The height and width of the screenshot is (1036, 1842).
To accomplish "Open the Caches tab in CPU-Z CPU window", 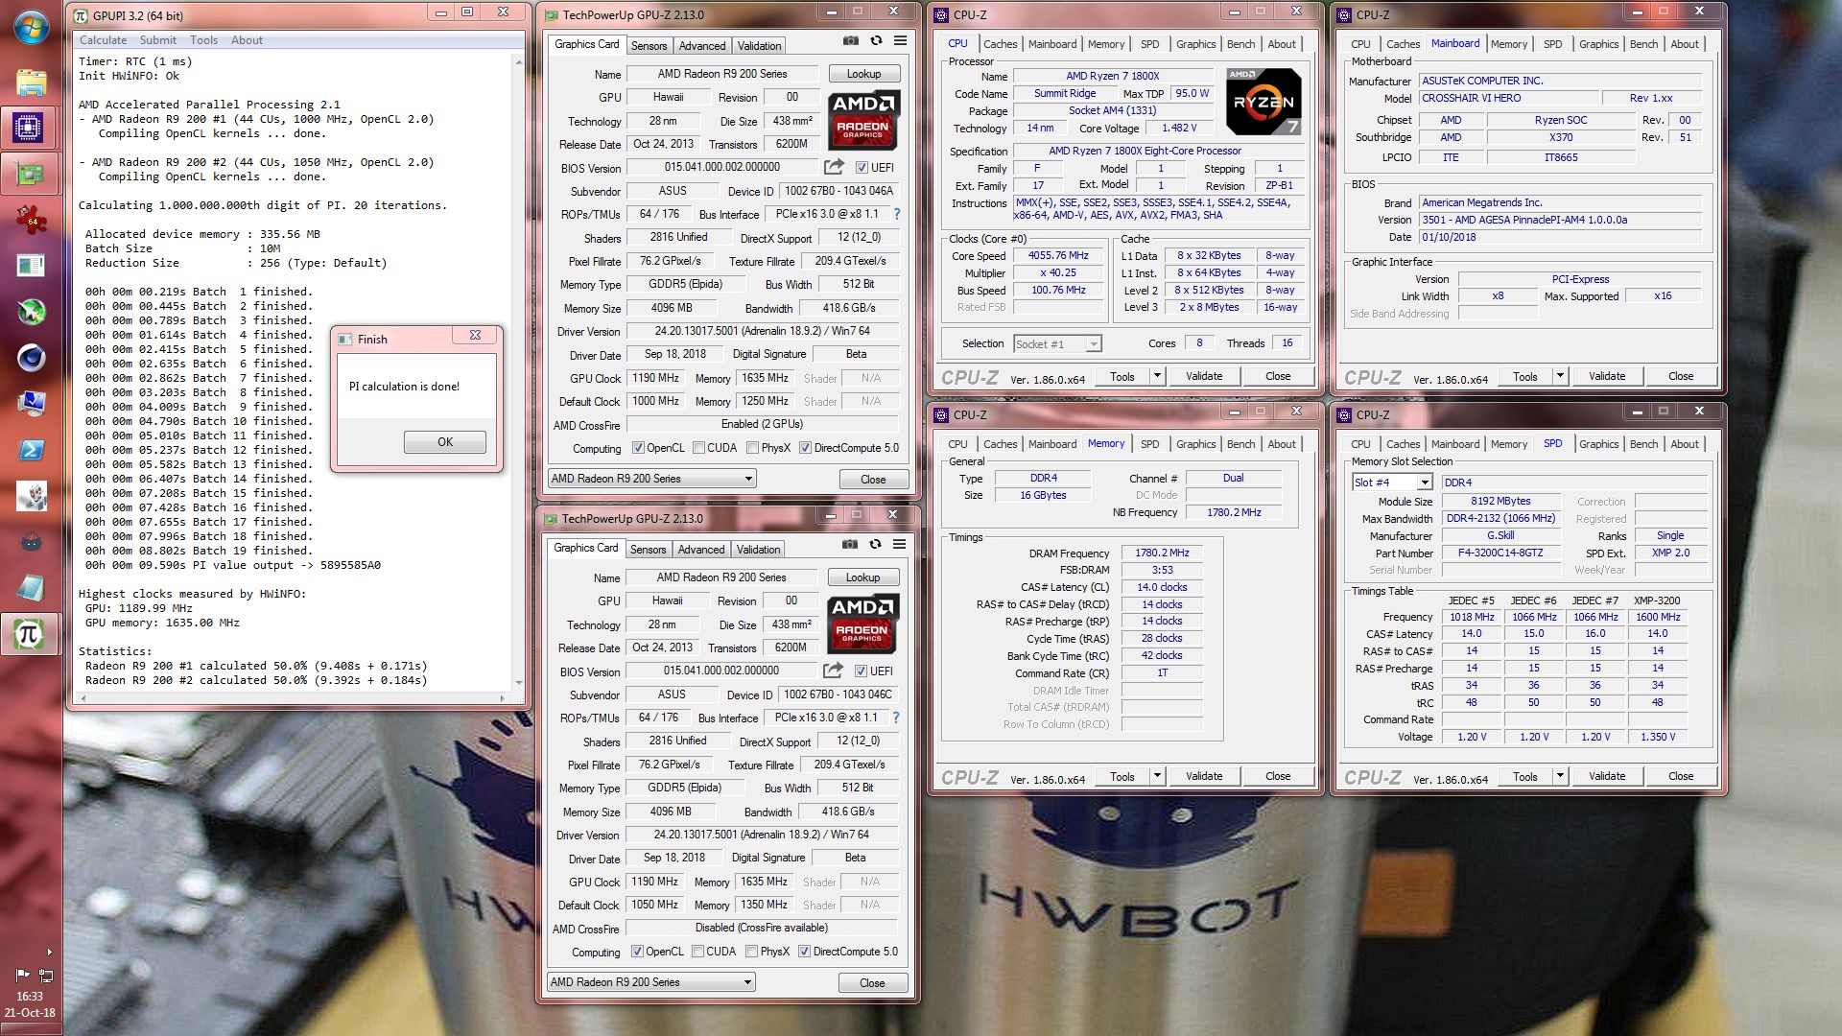I will pyautogui.click(x=1000, y=44).
